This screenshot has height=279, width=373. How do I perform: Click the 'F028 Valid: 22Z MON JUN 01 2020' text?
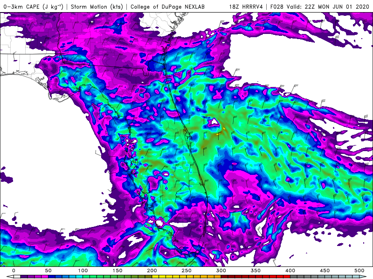pos(320,7)
